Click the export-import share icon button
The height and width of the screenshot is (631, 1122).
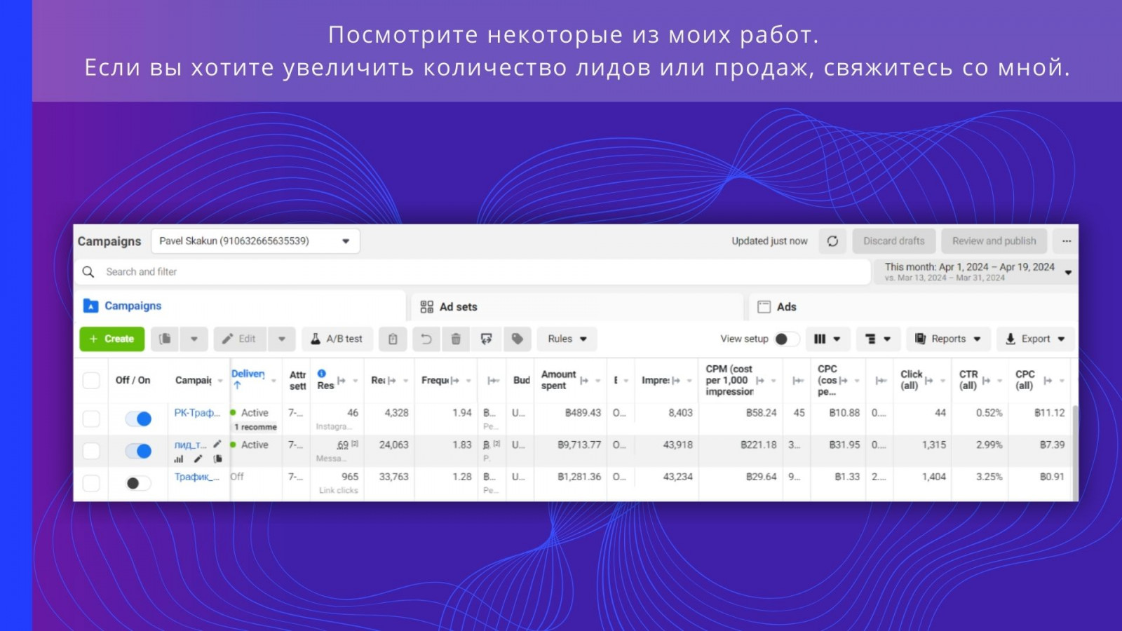(487, 339)
